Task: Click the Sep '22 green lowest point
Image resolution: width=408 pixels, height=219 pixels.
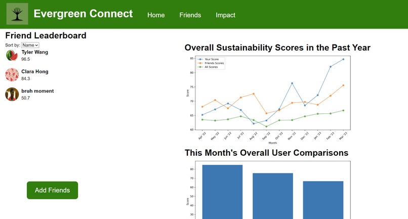Action: (266, 126)
